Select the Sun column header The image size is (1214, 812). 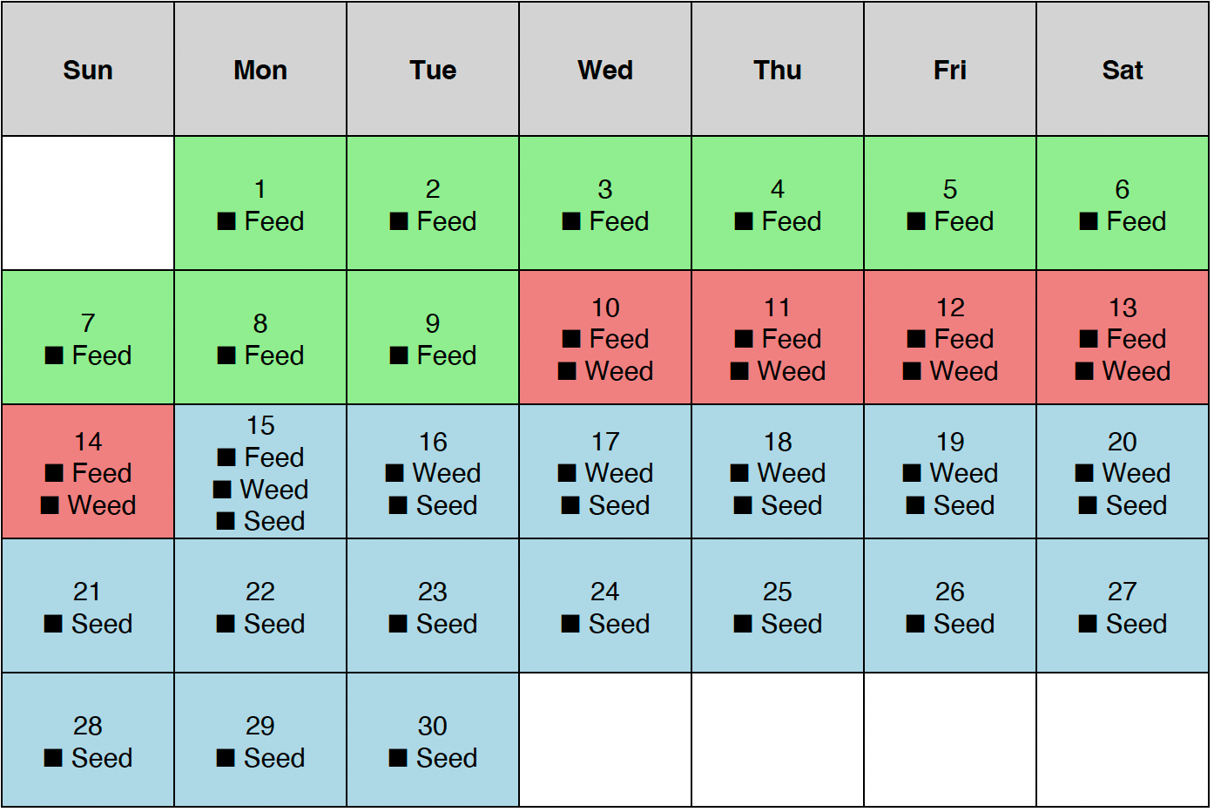[x=88, y=70]
